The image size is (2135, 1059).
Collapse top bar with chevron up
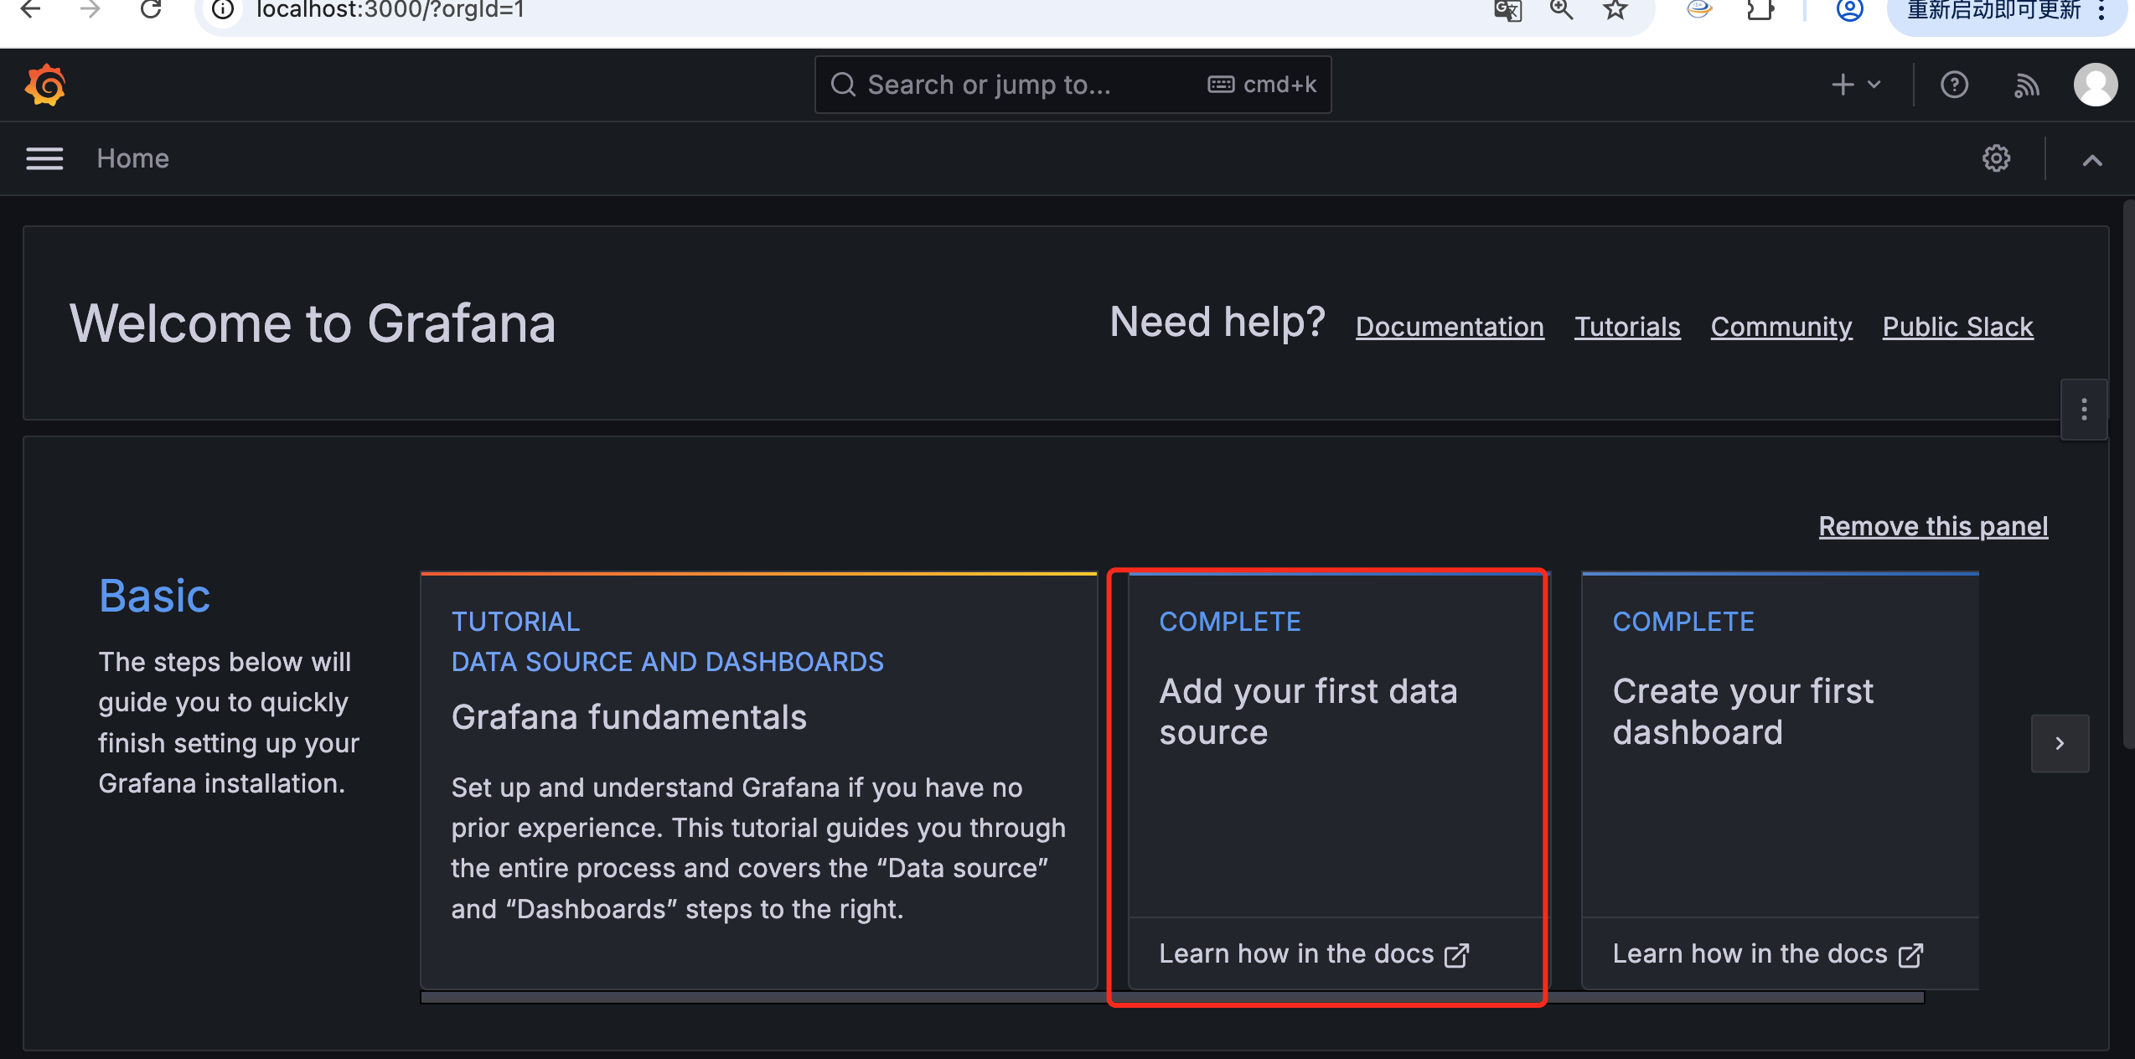pyautogui.click(x=2092, y=160)
